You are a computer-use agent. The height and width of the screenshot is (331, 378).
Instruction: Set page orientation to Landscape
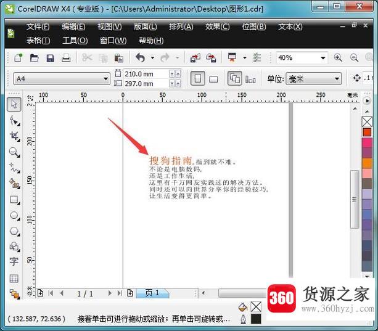point(213,79)
